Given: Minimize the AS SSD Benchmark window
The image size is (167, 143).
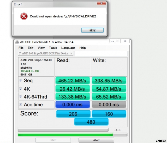Looking at the screenshot, I should 112,41.
